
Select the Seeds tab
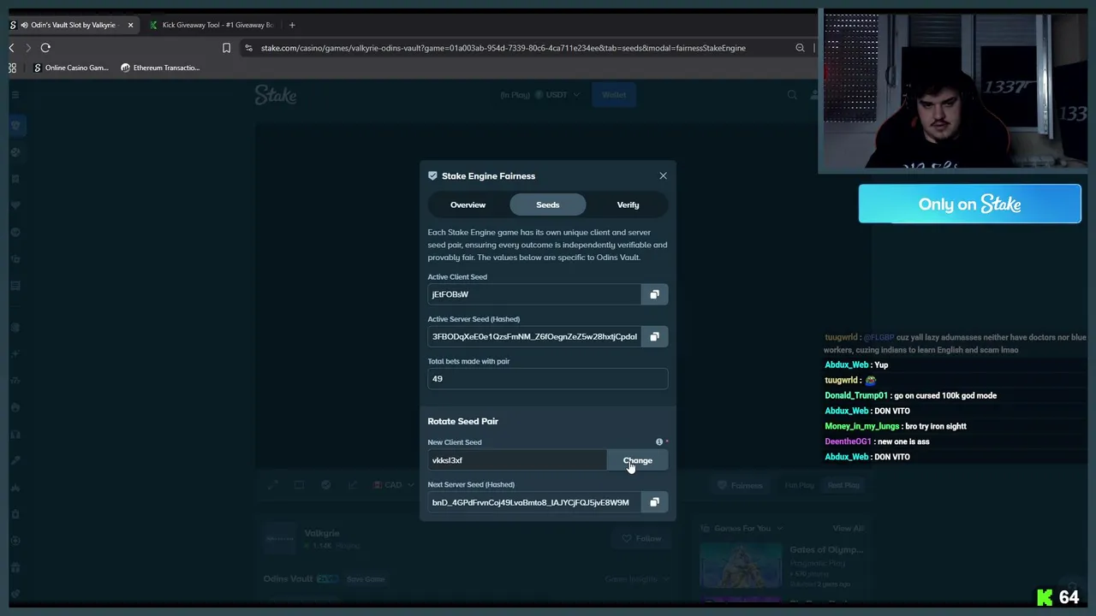click(x=548, y=204)
